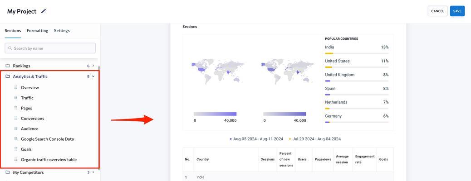Select the Traffic section item

[x=27, y=98]
